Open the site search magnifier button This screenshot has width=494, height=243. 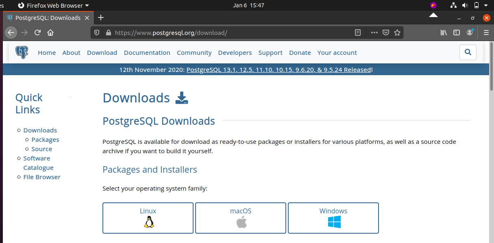tap(468, 52)
